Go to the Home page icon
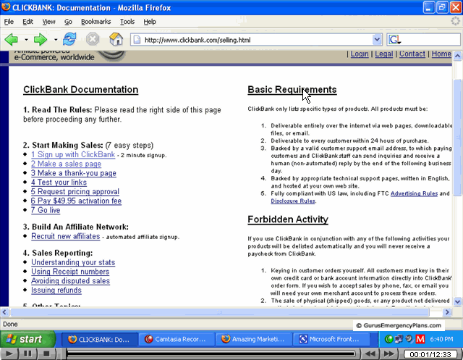 (116, 39)
